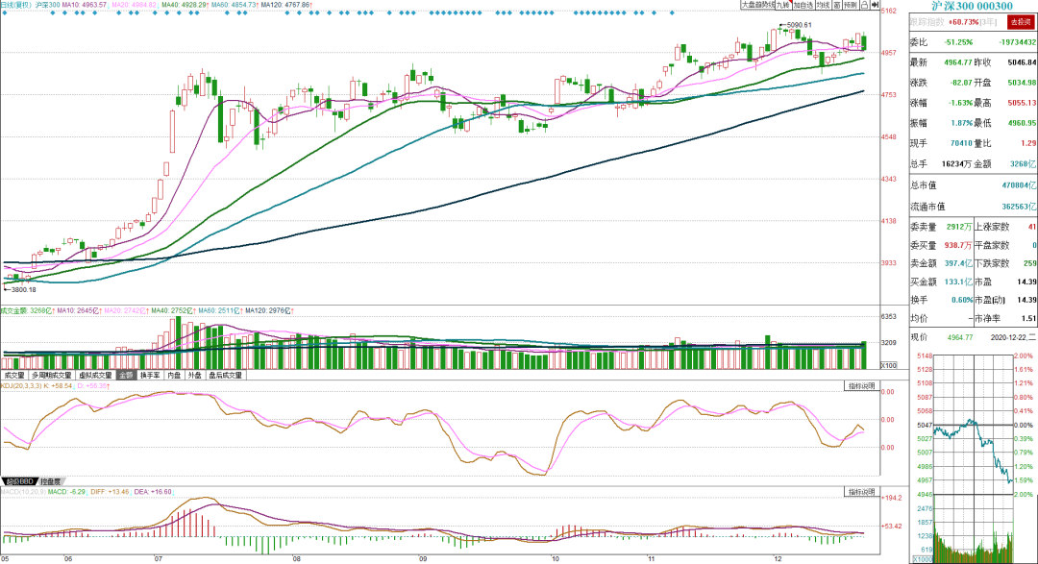The image size is (1038, 564).
Task: Click the 昨收 5046.84 value
Action: coord(1022,62)
